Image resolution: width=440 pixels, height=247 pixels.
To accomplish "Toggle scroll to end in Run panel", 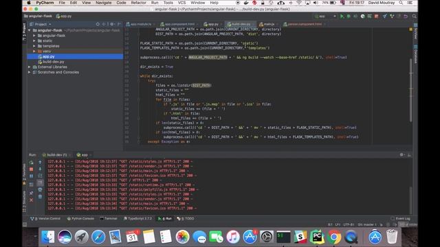I will pos(40,183).
